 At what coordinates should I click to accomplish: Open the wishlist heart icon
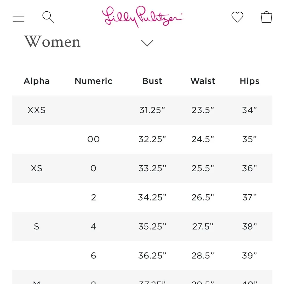pos(237,17)
